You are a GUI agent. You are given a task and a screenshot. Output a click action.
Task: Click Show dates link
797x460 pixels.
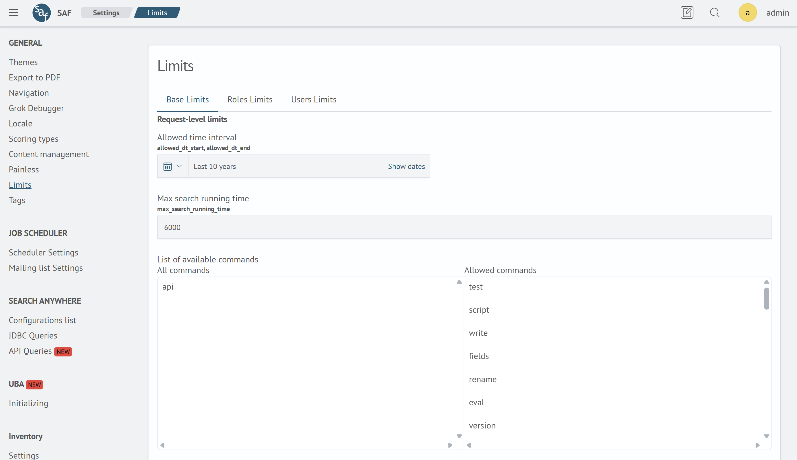(x=406, y=166)
